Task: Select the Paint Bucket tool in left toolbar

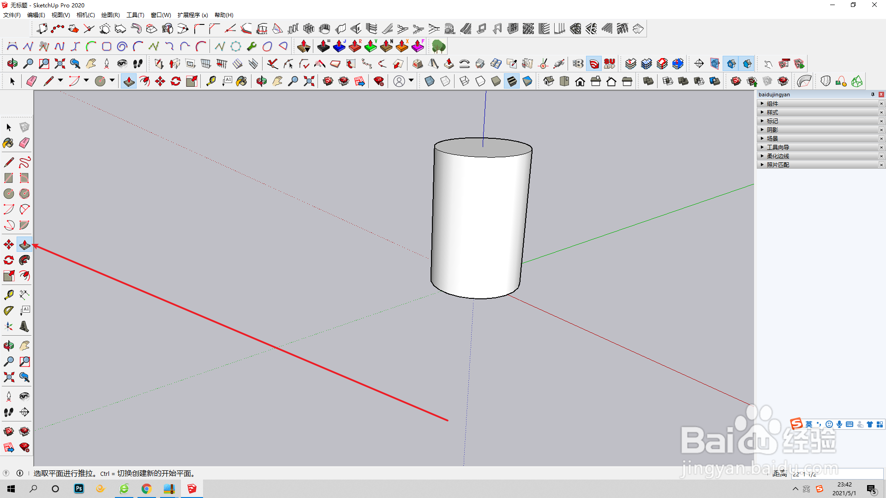Action: [x=8, y=143]
